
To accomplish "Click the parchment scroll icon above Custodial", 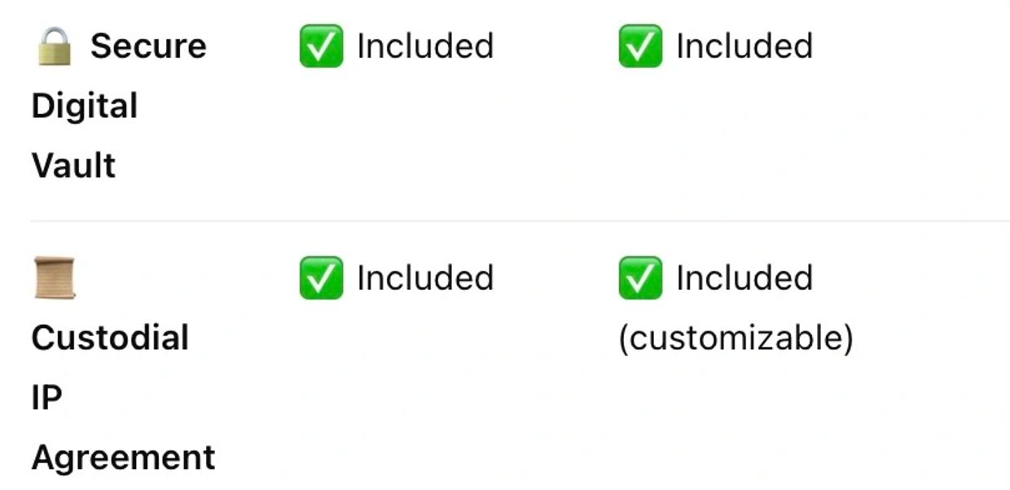I will (x=55, y=278).
